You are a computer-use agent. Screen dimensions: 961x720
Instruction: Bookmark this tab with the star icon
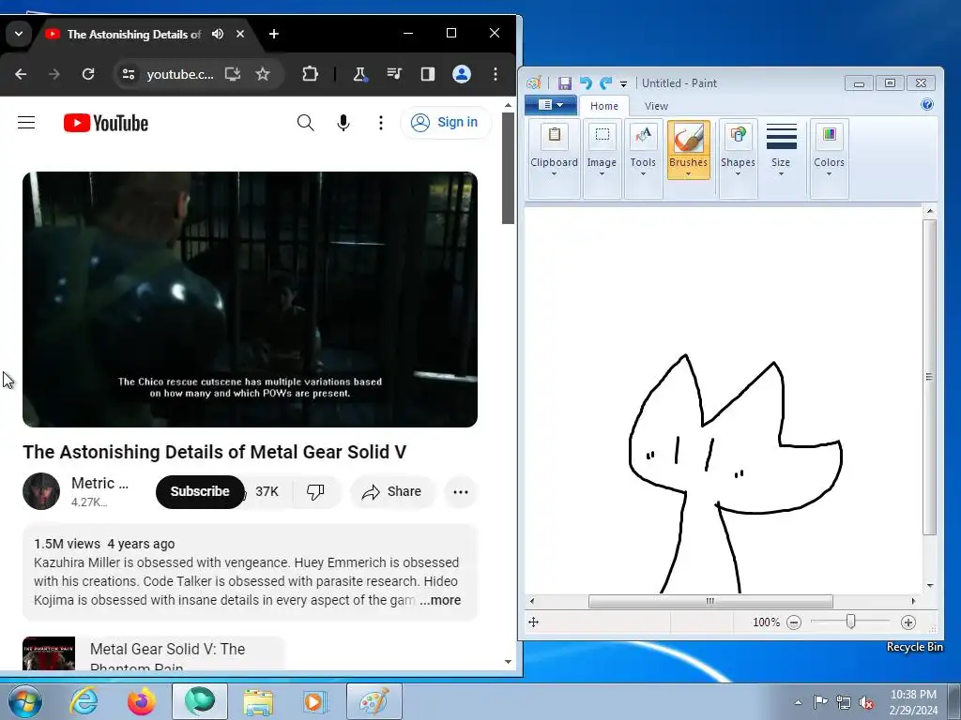point(263,74)
